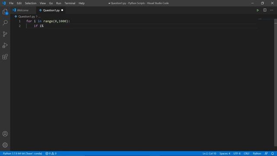Open the Help menu
This screenshot has height=156, width=277.
81,3
